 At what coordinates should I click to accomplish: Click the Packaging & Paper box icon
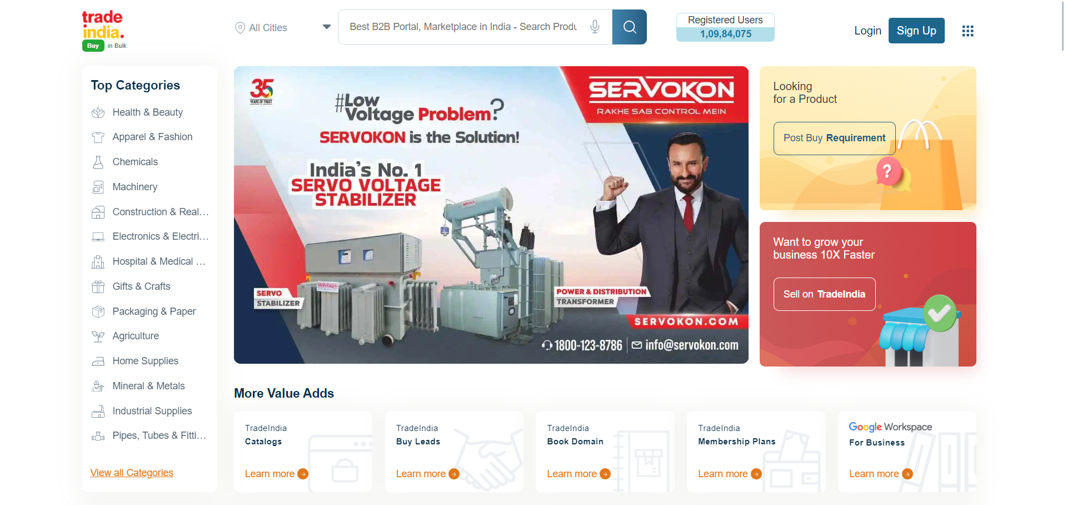click(x=98, y=311)
